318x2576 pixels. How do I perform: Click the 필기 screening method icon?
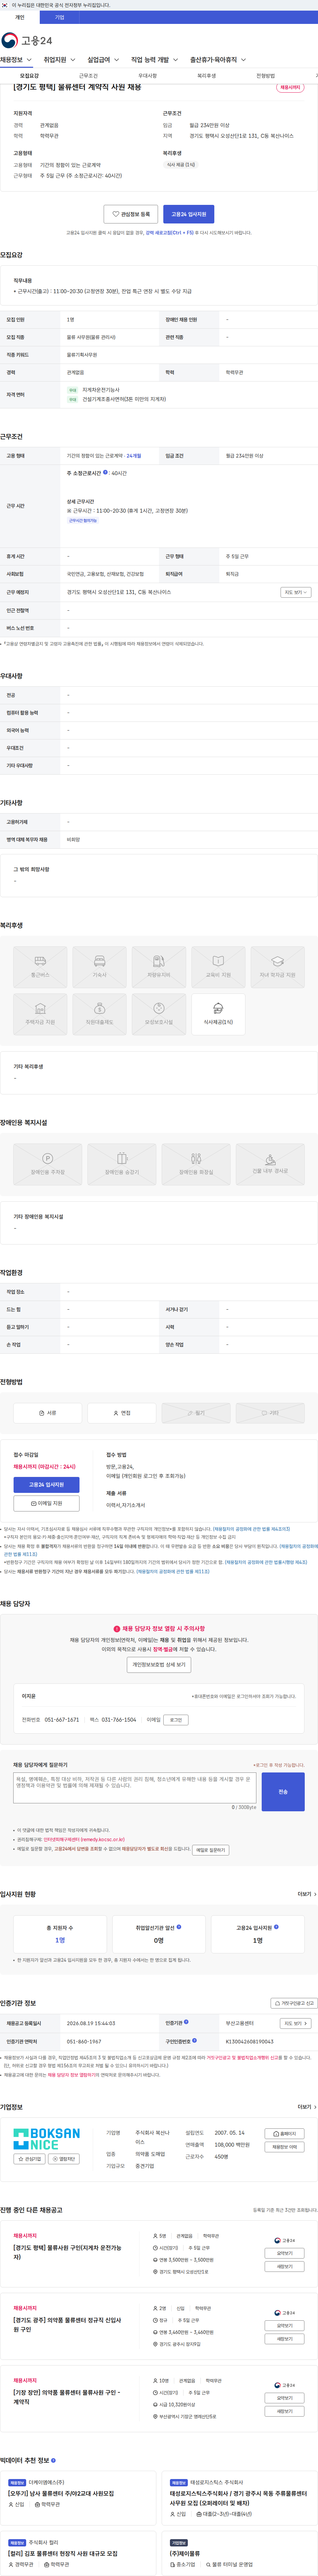(x=196, y=1413)
